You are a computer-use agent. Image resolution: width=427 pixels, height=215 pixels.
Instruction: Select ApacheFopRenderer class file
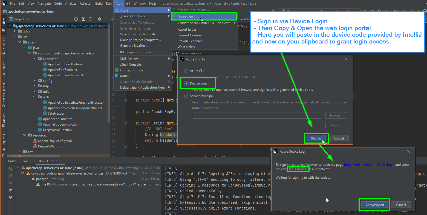click(63, 70)
